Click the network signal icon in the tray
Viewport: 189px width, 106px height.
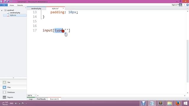pos(19,103)
